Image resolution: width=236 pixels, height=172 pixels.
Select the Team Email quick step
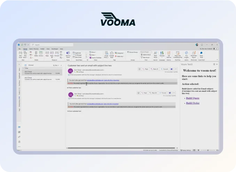78,57
